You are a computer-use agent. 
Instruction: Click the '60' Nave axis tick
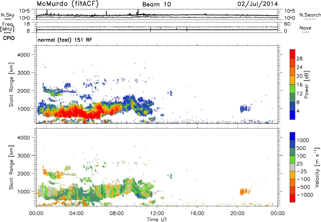[x=287, y=24]
